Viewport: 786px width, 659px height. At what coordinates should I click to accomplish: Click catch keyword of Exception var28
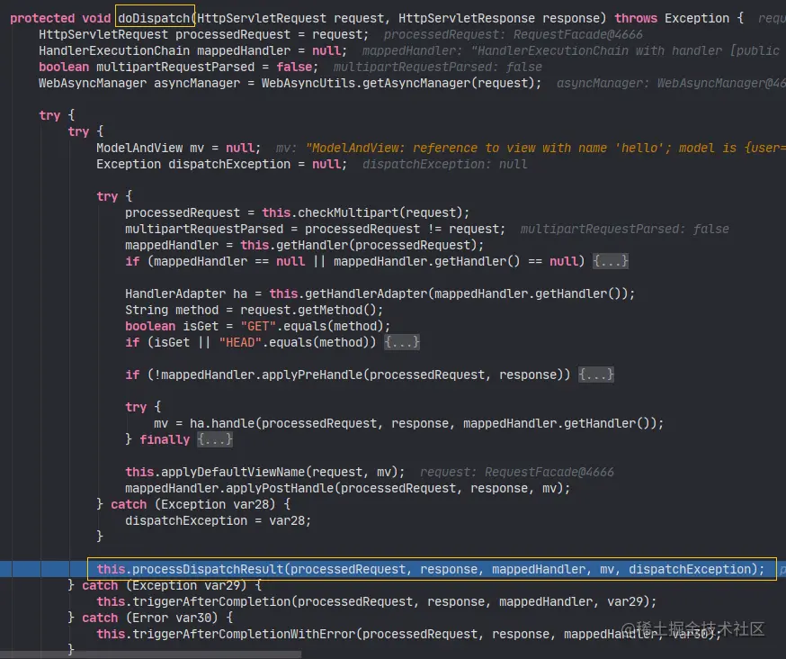129,504
